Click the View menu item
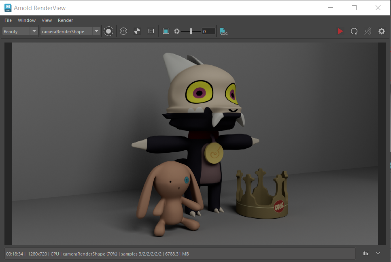Viewport: 391px width, 262px height. [x=47, y=20]
